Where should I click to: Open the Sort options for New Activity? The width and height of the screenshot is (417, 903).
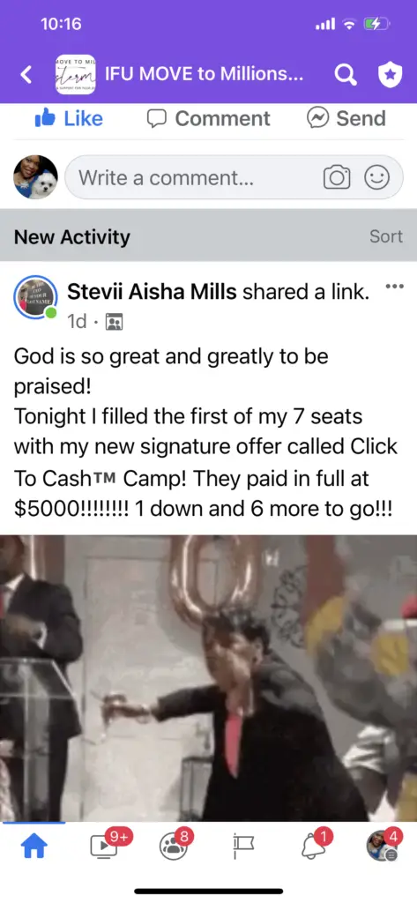[386, 236]
